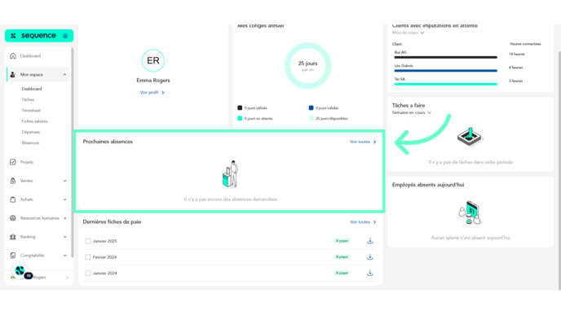Image resolution: width=561 pixels, height=315 pixels.
Task: Click the Mon espace person icon
Action: (x=13, y=75)
